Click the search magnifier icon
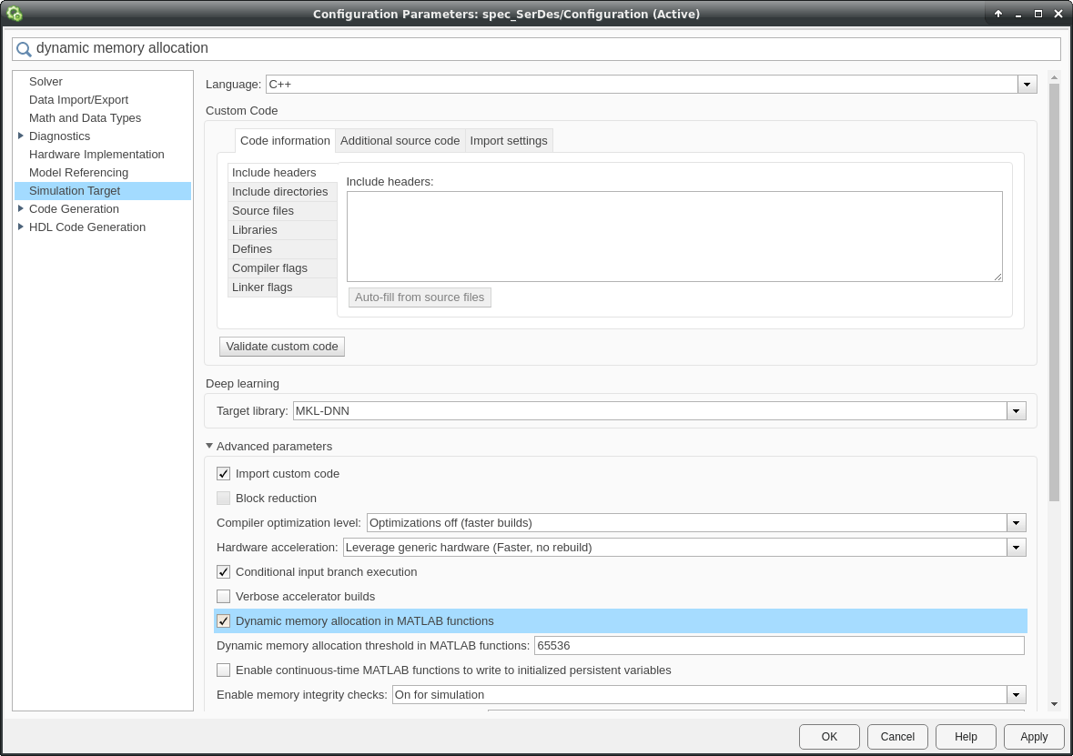 click(x=24, y=49)
